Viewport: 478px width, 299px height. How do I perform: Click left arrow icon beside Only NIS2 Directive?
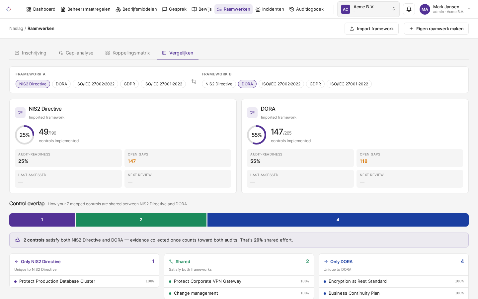[x=17, y=262]
